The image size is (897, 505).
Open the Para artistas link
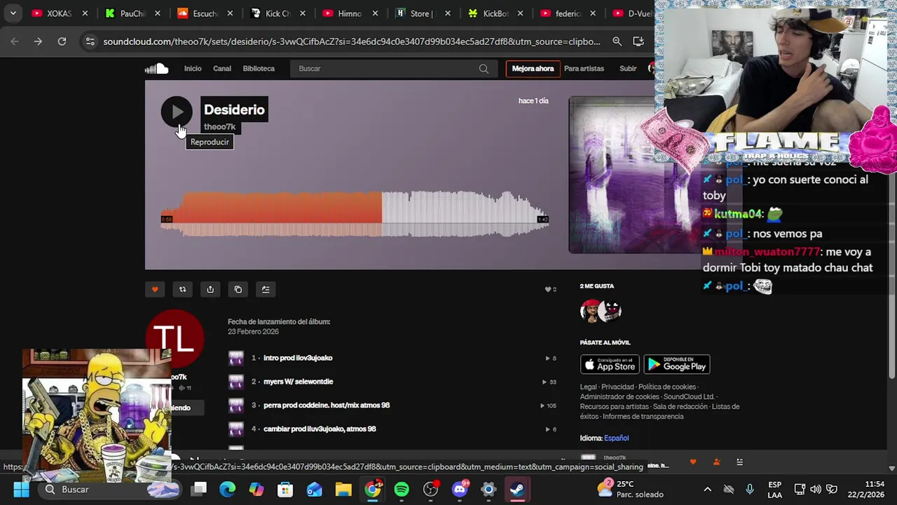[584, 69]
